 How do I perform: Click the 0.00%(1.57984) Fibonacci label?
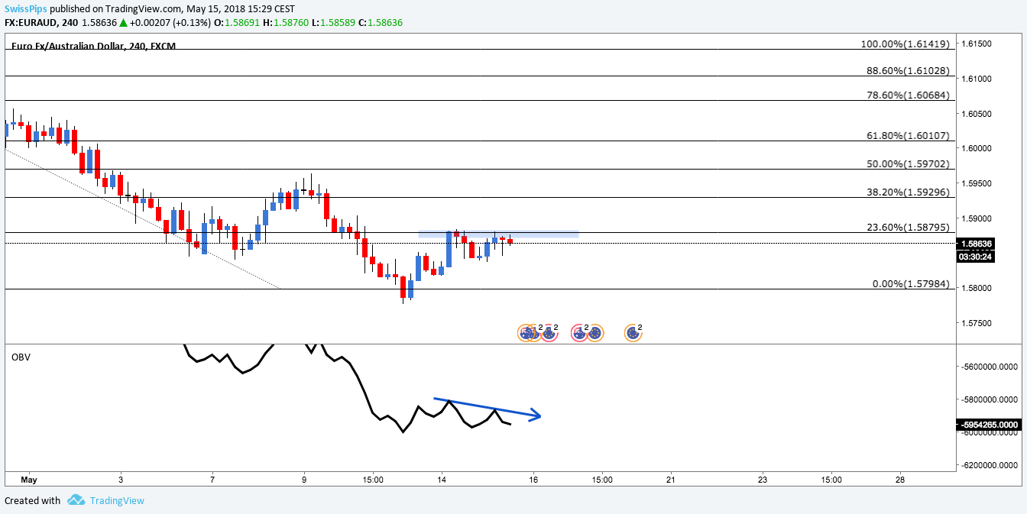(911, 283)
